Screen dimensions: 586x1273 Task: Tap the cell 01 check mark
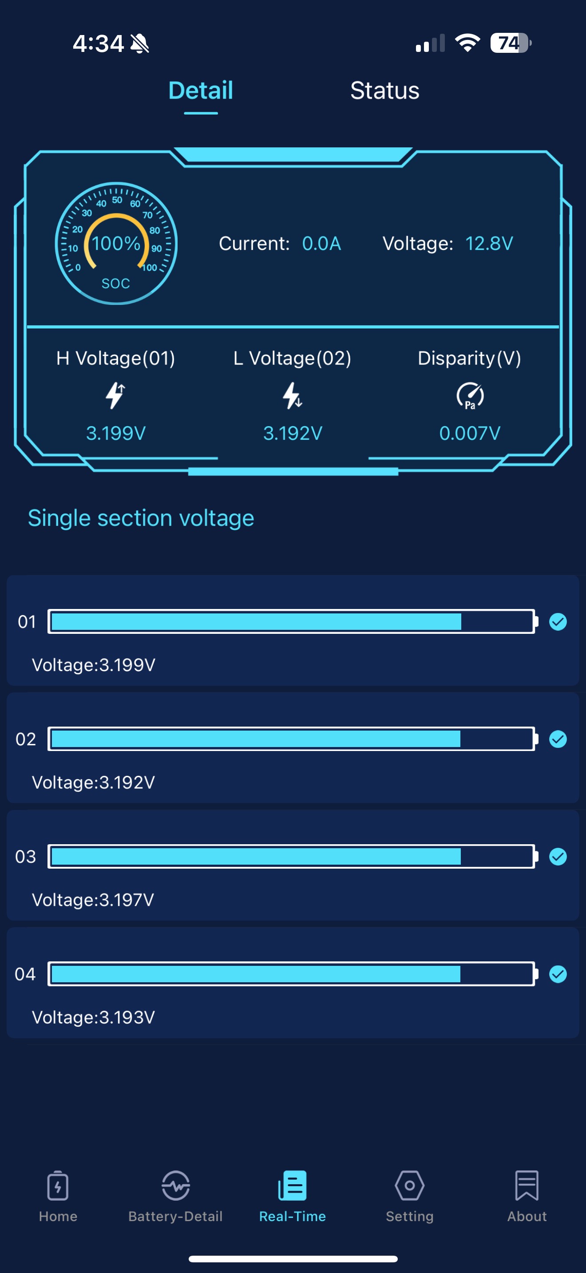click(558, 622)
